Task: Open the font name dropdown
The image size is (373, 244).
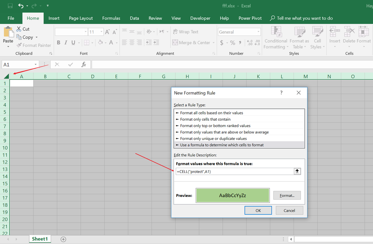Action: 86,32
